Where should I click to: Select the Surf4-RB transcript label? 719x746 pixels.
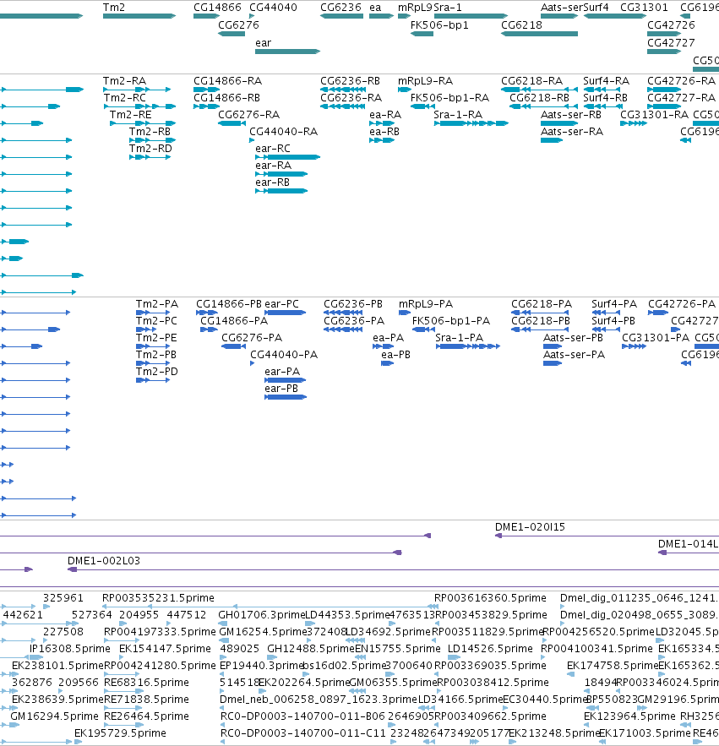[606, 98]
